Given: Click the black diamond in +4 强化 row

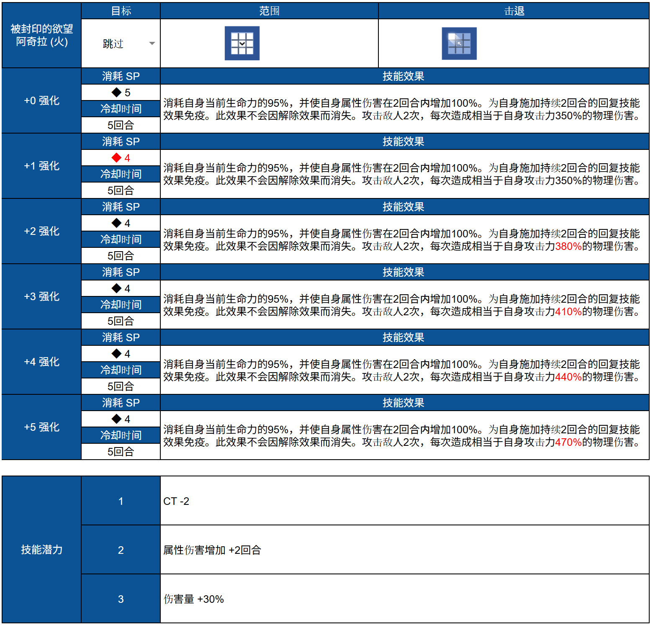Looking at the screenshot, I should [116, 354].
